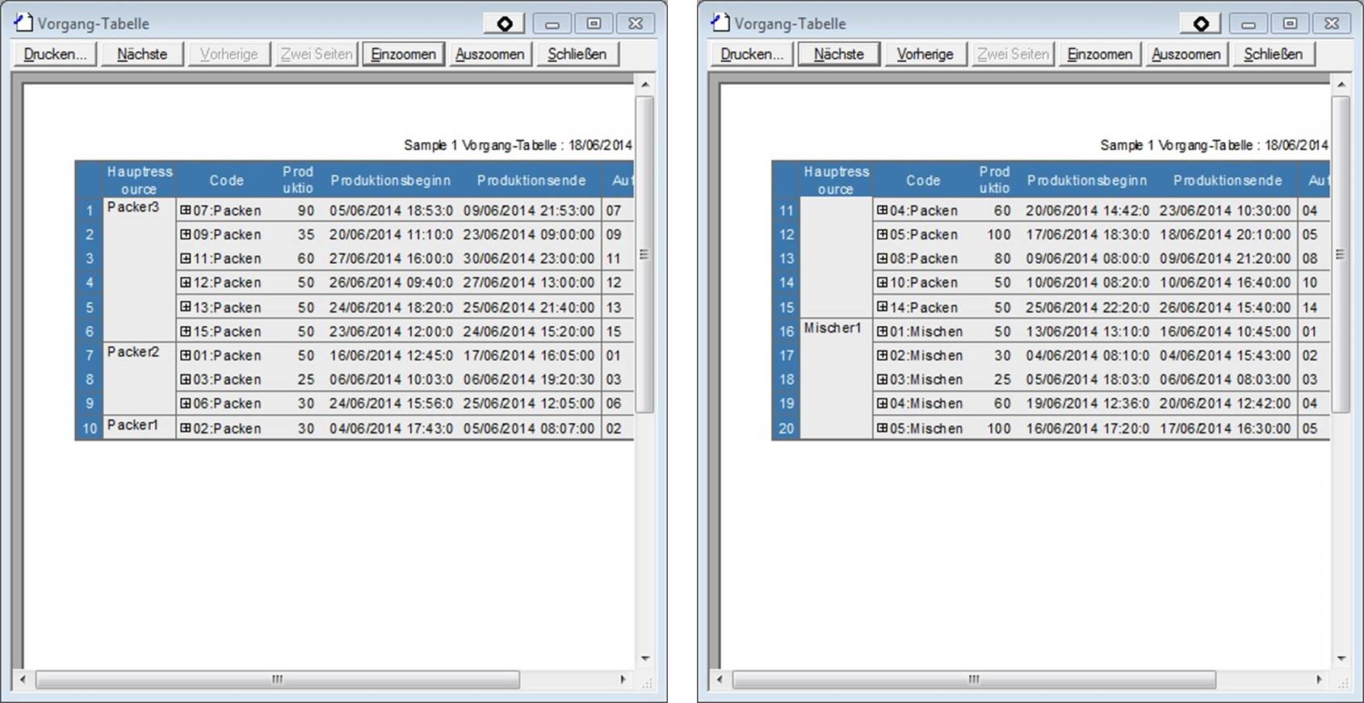Zoom in using Einzoomen in left window
Viewport: 1364px width, 703px height.
coord(403,54)
